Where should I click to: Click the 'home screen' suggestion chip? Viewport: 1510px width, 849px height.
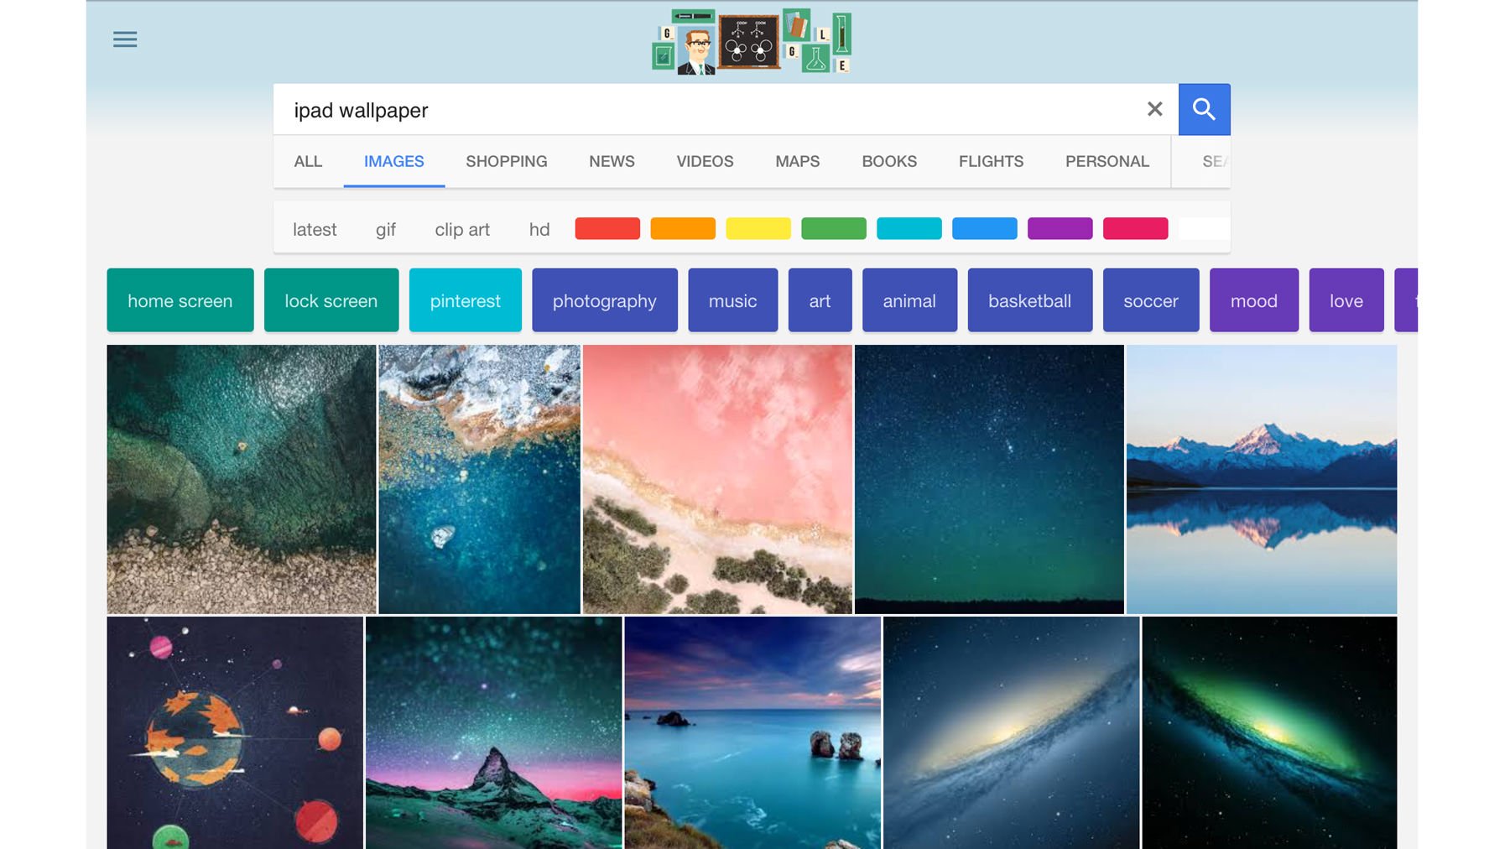pyautogui.click(x=180, y=300)
